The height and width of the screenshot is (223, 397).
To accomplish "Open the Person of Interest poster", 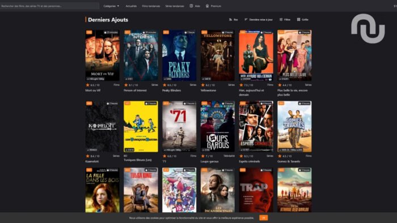I will pos(141,55).
